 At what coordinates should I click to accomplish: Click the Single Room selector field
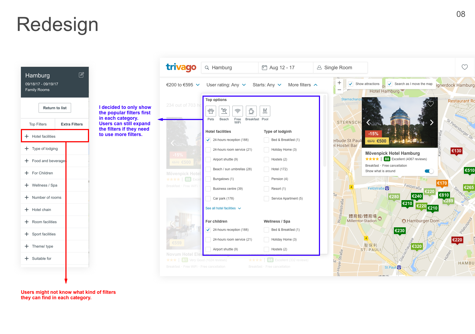click(340, 68)
